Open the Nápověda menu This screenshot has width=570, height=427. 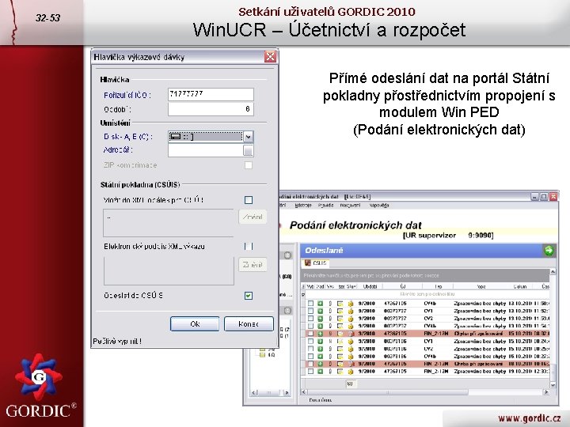click(x=379, y=205)
